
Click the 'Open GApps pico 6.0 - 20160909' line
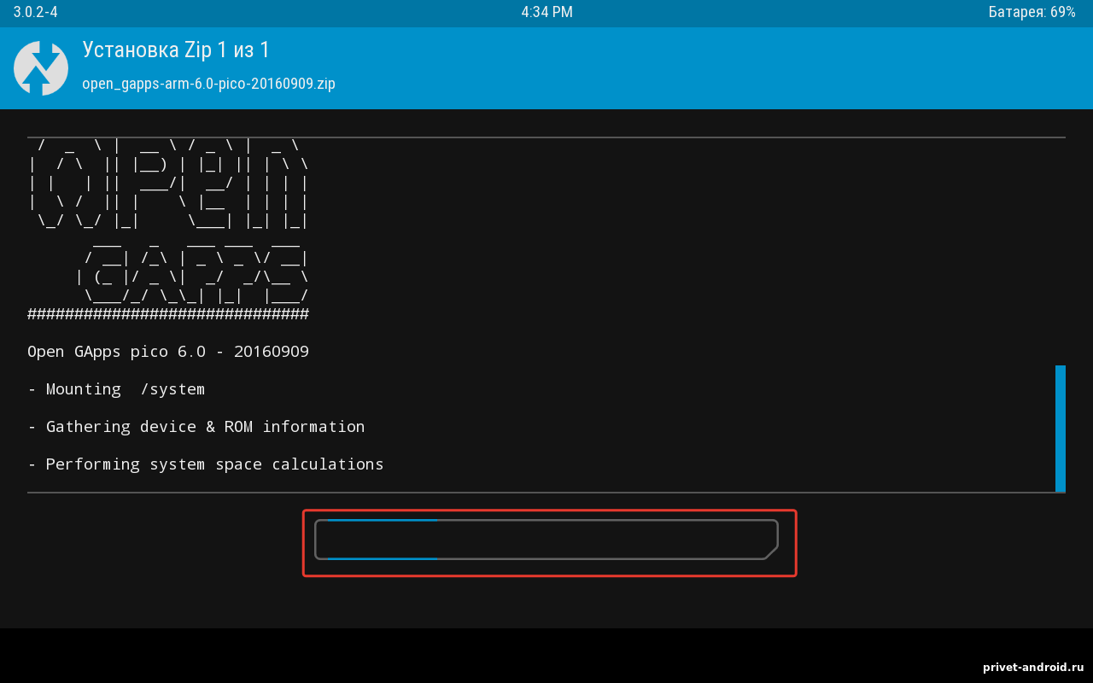[168, 352]
